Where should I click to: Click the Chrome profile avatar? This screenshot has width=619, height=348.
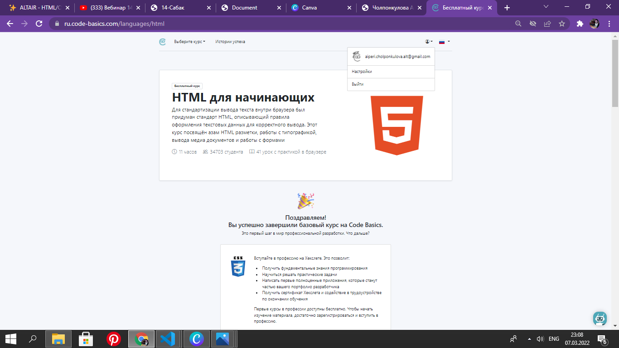595,24
